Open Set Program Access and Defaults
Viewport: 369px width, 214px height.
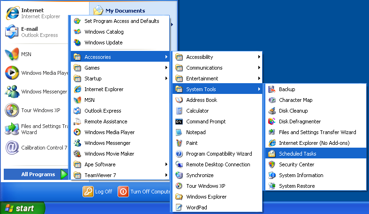120,21
